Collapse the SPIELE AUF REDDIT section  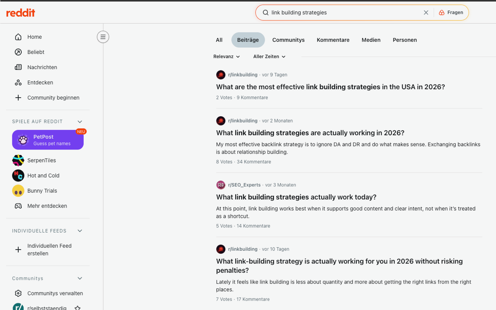pyautogui.click(x=80, y=121)
